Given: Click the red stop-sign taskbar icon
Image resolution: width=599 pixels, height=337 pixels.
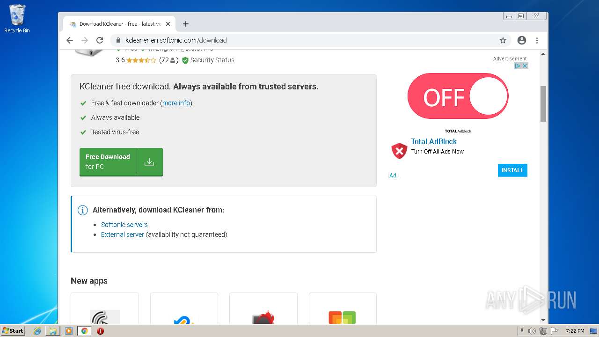Looking at the screenshot, I should (x=100, y=331).
